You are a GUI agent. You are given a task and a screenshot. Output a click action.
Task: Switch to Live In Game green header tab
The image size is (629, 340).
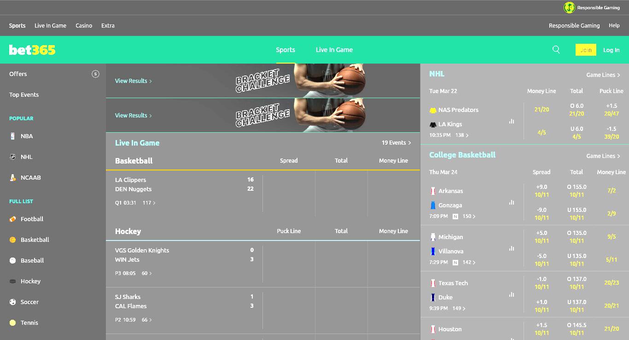tap(334, 50)
